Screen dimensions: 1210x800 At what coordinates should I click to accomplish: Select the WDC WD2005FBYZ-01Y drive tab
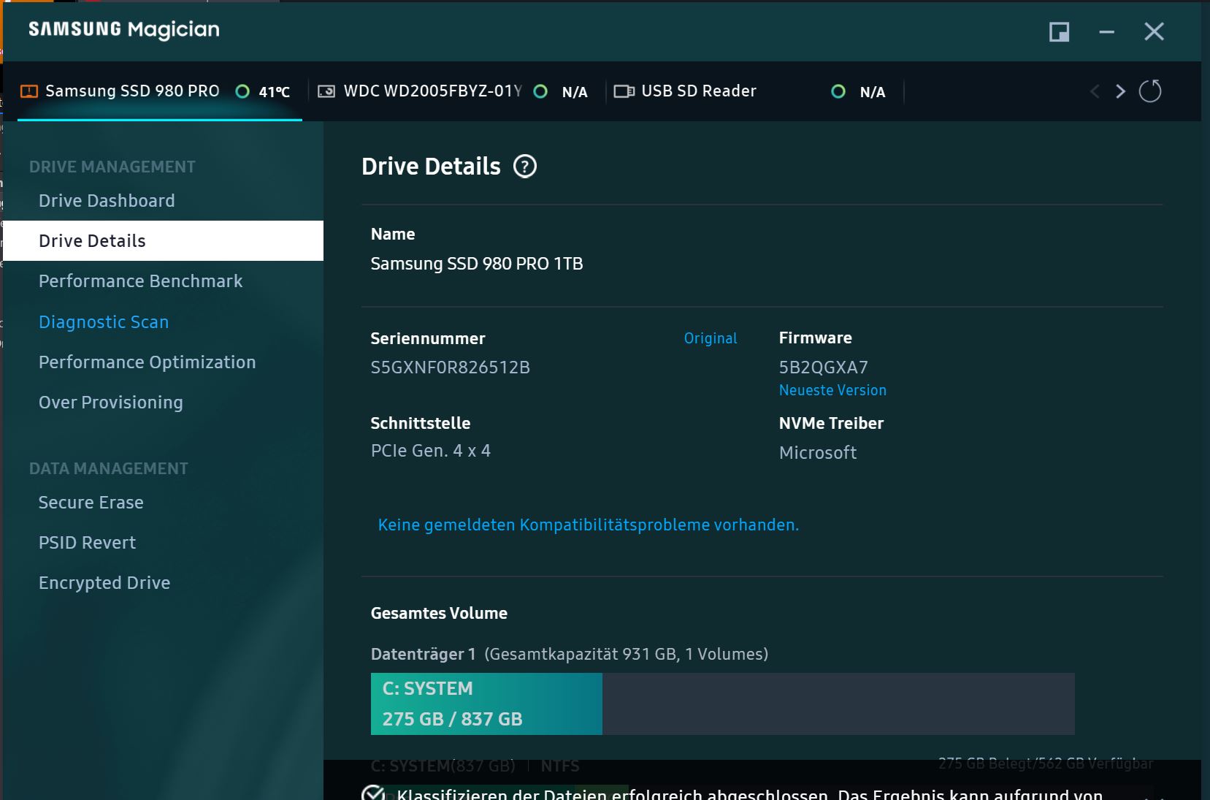click(456, 91)
